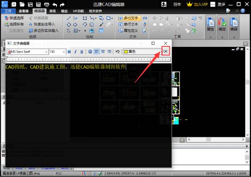251x177 pixels.
Task: Switch to the 输出 tab
Action: coord(64,11)
